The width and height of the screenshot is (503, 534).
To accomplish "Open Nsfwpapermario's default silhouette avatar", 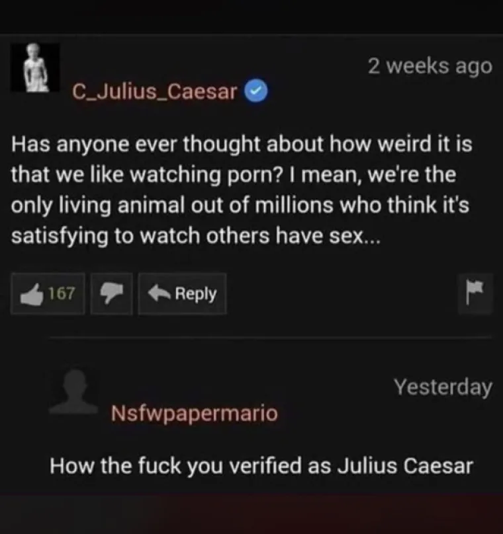I will [74, 391].
